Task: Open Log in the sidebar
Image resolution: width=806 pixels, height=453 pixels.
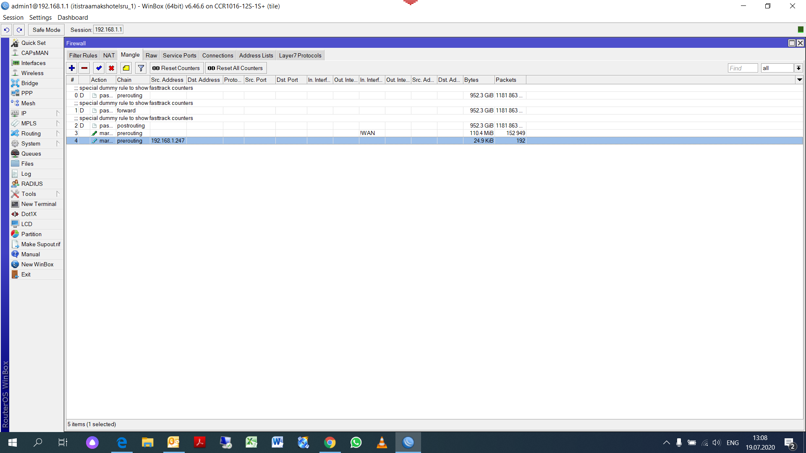Action: [x=37, y=174]
